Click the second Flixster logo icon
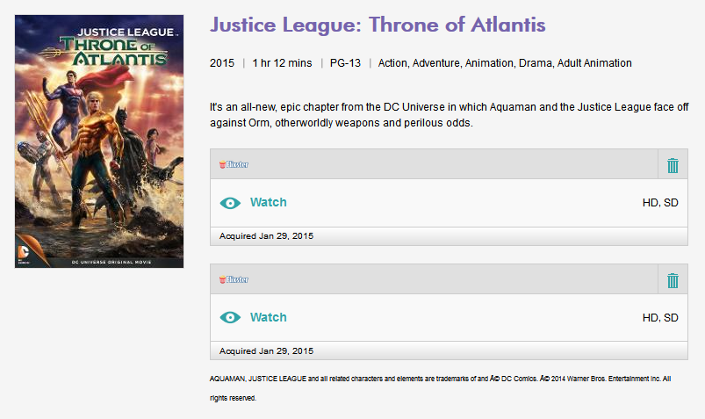 234,279
